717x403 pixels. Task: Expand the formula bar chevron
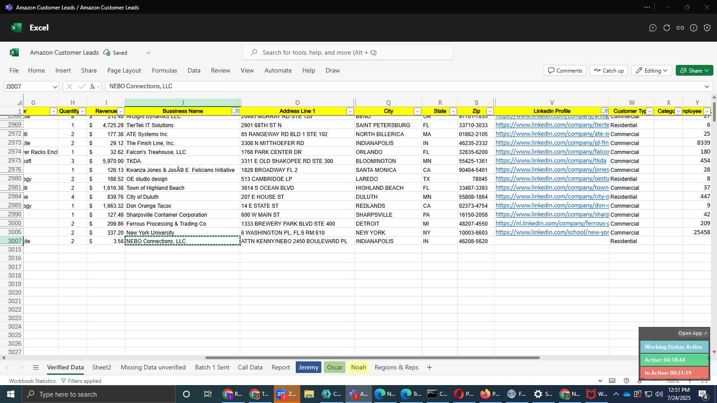click(x=707, y=86)
